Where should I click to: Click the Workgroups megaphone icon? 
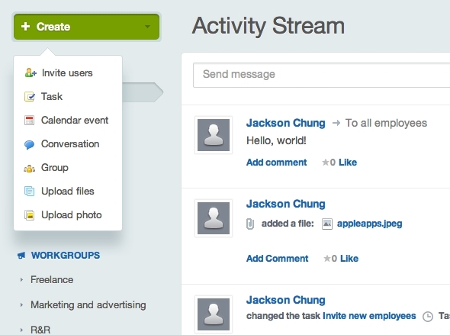tap(21, 255)
